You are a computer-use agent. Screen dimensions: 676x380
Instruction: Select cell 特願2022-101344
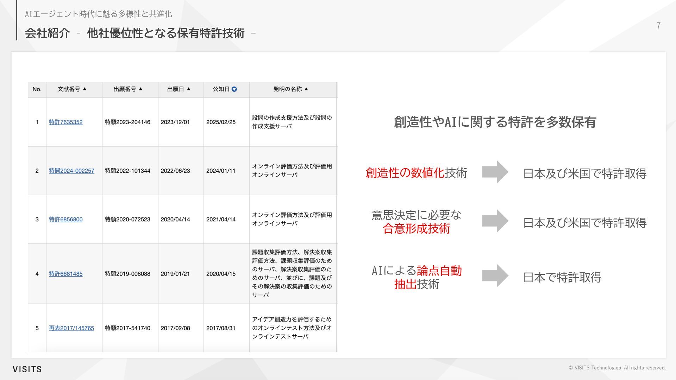(127, 171)
